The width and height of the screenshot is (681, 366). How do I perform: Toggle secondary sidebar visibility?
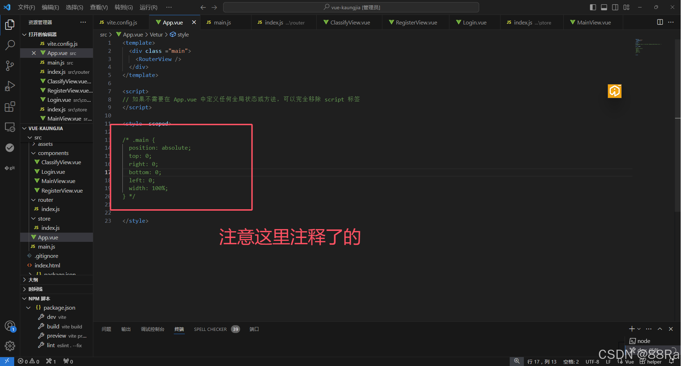click(615, 7)
